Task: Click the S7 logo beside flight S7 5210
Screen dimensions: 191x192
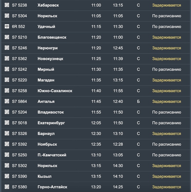Action: (x=7, y=37)
